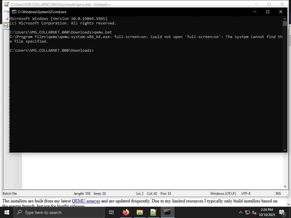The image size is (291, 218).
Task: Maximize the cmd.exe window
Action: coord(268,12)
